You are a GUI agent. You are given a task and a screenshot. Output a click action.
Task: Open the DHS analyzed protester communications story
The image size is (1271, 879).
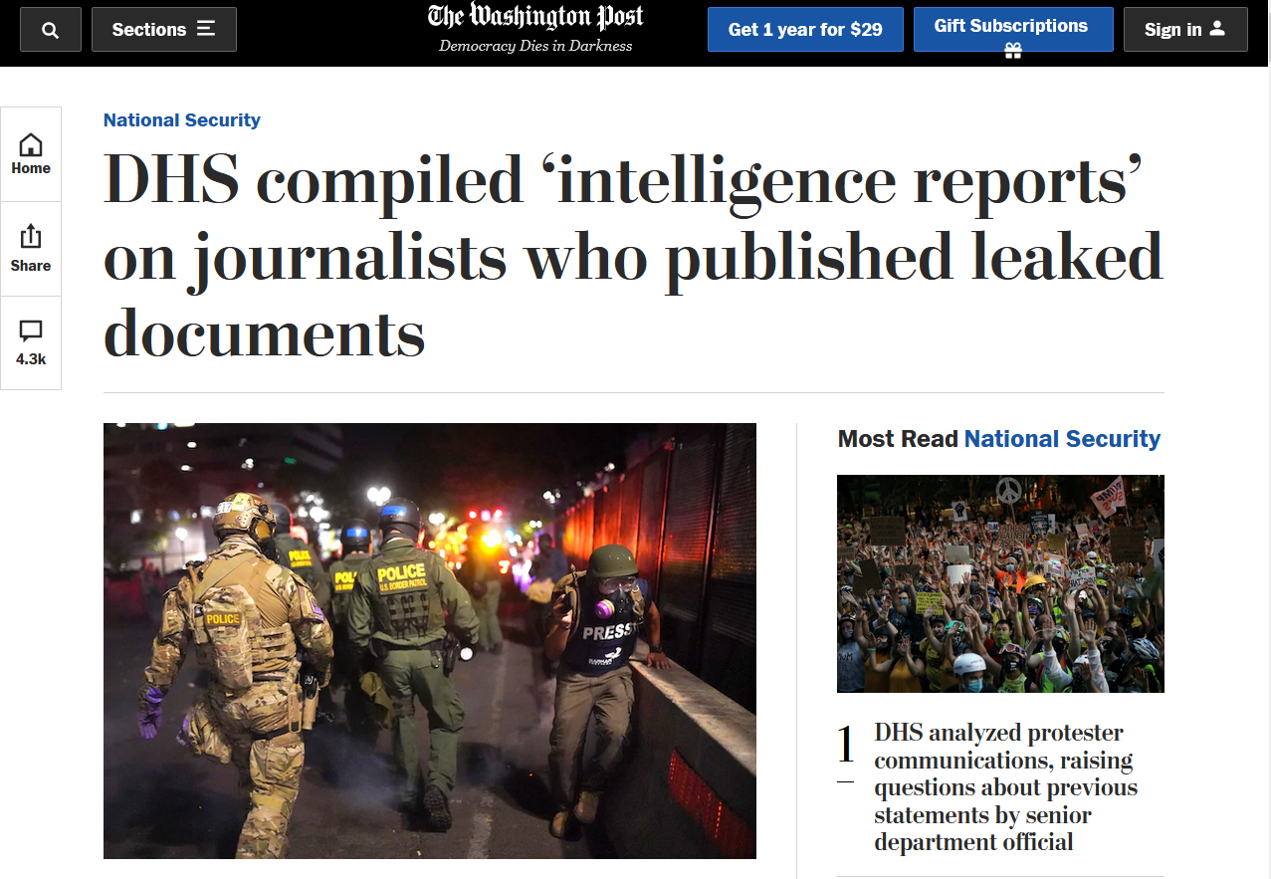[1005, 787]
